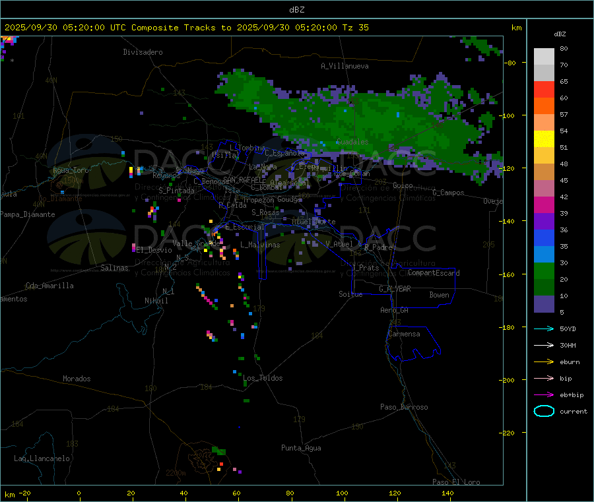Pick the slate purple swatch below 10 dBZ
Screen dimensions: 594x502
[544, 304]
